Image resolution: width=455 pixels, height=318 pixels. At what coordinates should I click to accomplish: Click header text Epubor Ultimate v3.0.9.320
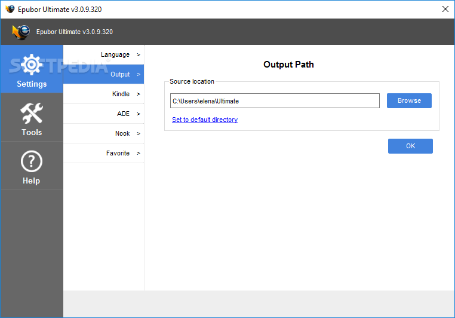[75, 32]
